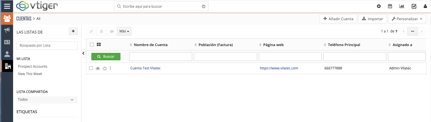Open the Personalizar dropdown

407,19
